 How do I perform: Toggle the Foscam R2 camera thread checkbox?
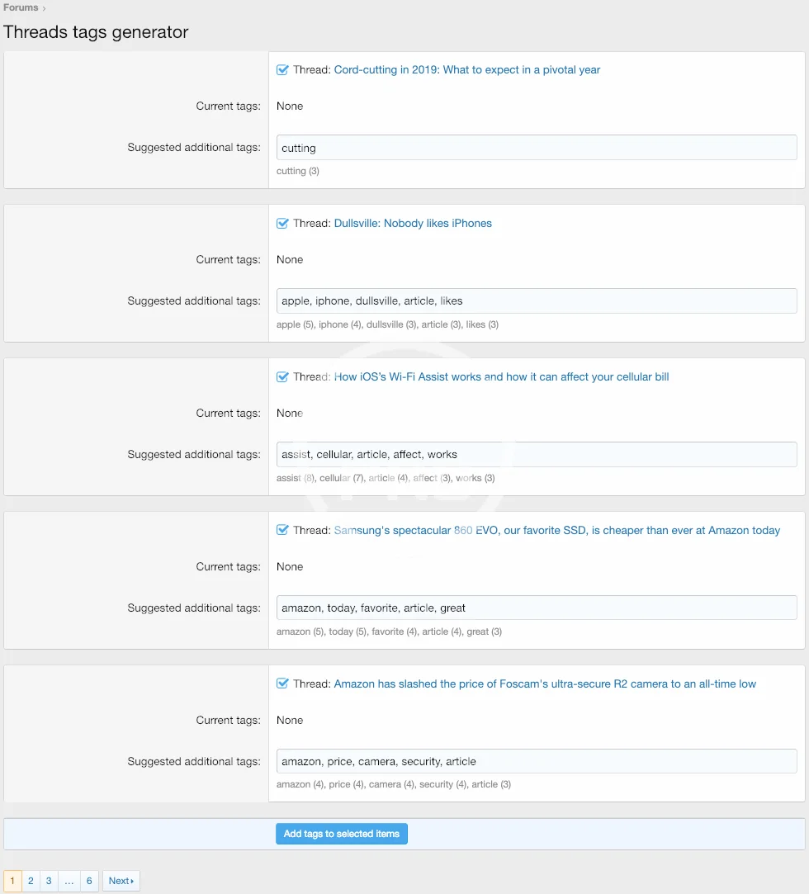[282, 684]
